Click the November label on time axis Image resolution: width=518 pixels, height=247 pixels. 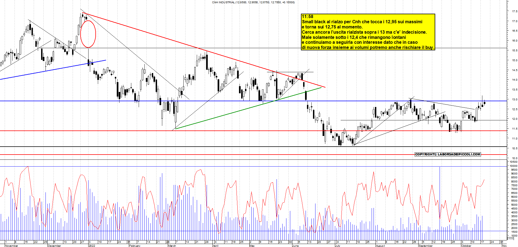point(12,246)
